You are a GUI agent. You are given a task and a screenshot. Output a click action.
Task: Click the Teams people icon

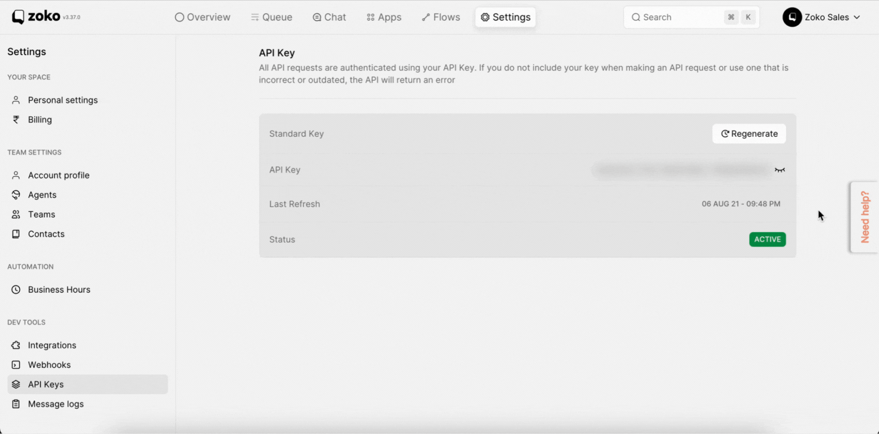(16, 215)
